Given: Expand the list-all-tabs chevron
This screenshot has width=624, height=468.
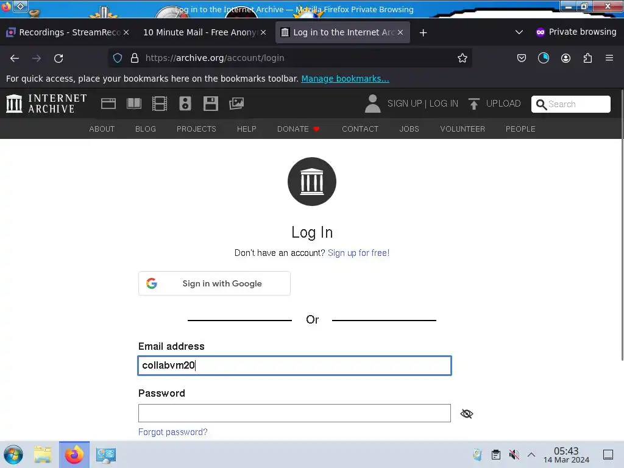Looking at the screenshot, I should pyautogui.click(x=519, y=32).
